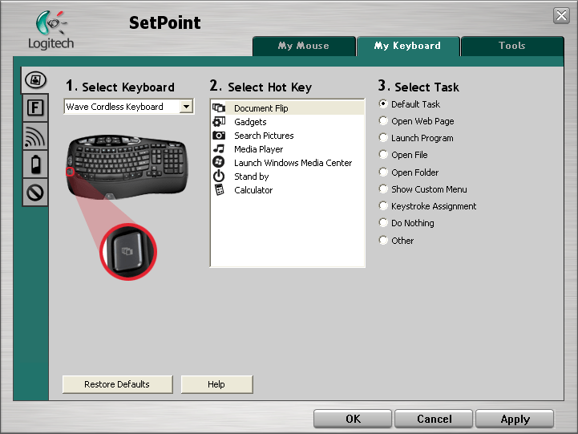Confirm with the OK button
The image size is (578, 434).
[353, 419]
